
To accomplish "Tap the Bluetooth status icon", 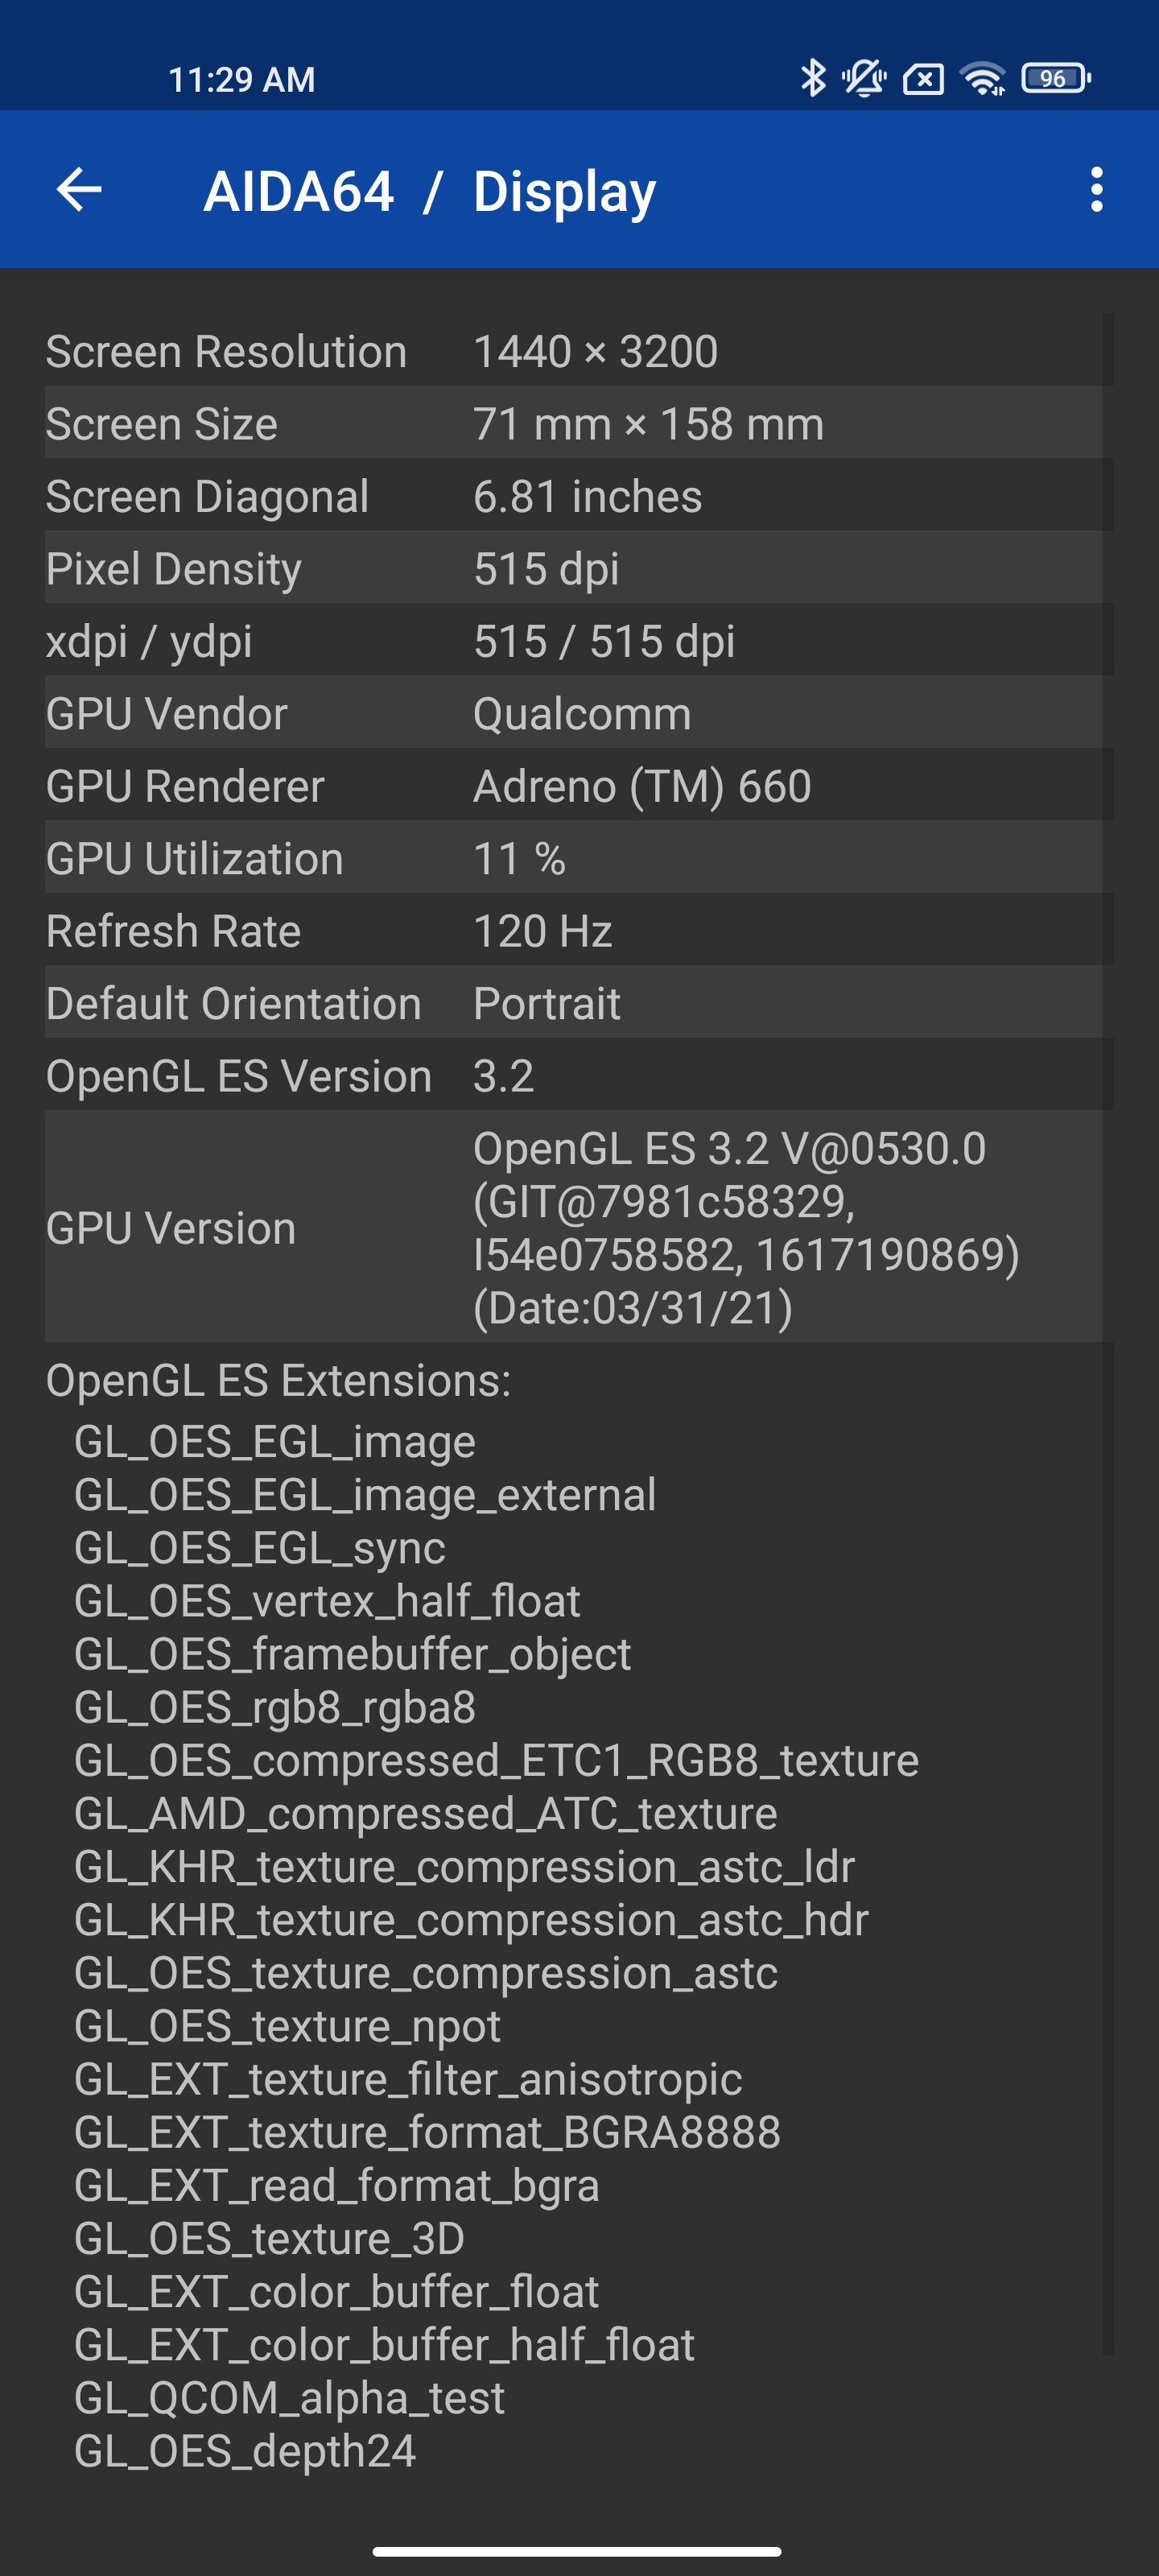I will click(813, 78).
